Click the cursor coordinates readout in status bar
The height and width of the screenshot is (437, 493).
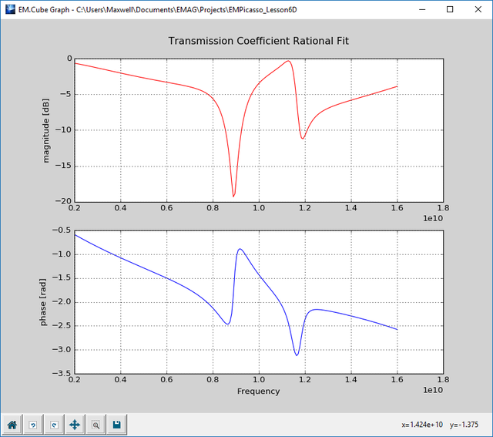(x=440, y=425)
